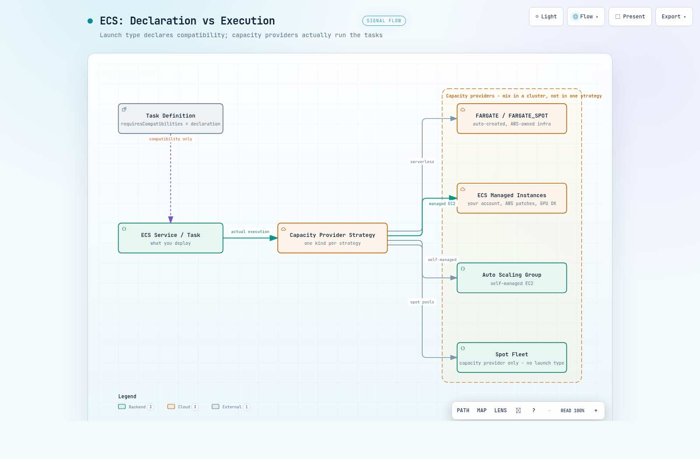Screen dimensions: 700x459
Task: Select the 'Auto Scaling Group' node title
Action: [x=512, y=275]
